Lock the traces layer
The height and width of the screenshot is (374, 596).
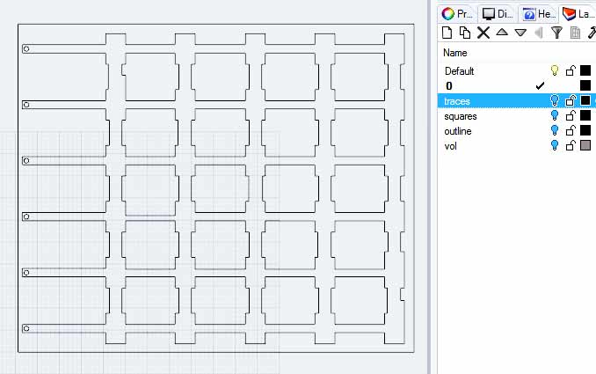click(571, 100)
